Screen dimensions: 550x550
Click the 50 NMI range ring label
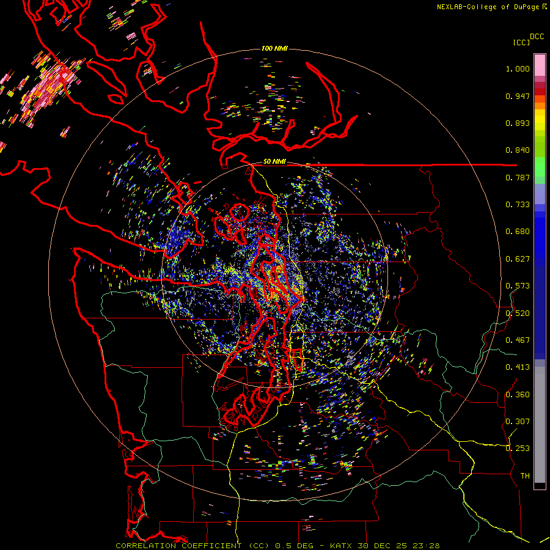click(x=274, y=161)
